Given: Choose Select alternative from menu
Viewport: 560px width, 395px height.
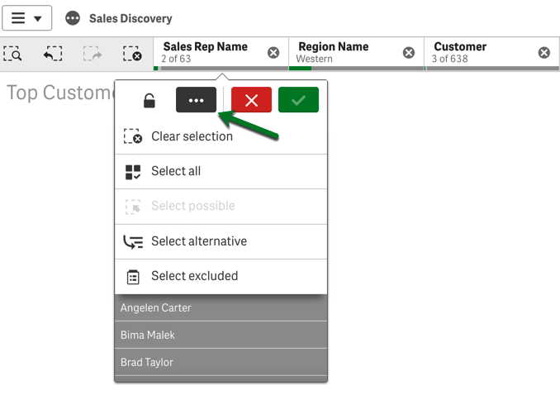Looking at the screenshot, I should (x=221, y=241).
